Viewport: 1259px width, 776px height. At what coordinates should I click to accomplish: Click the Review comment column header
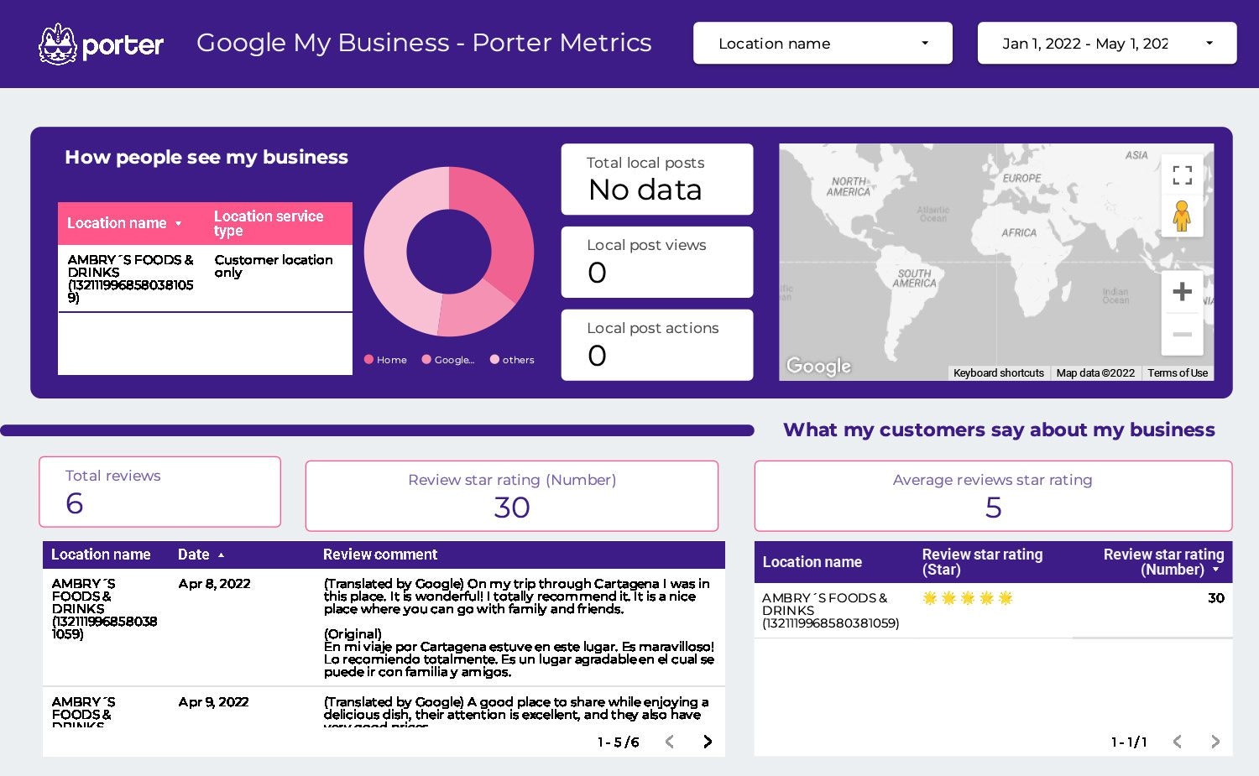pyautogui.click(x=380, y=555)
